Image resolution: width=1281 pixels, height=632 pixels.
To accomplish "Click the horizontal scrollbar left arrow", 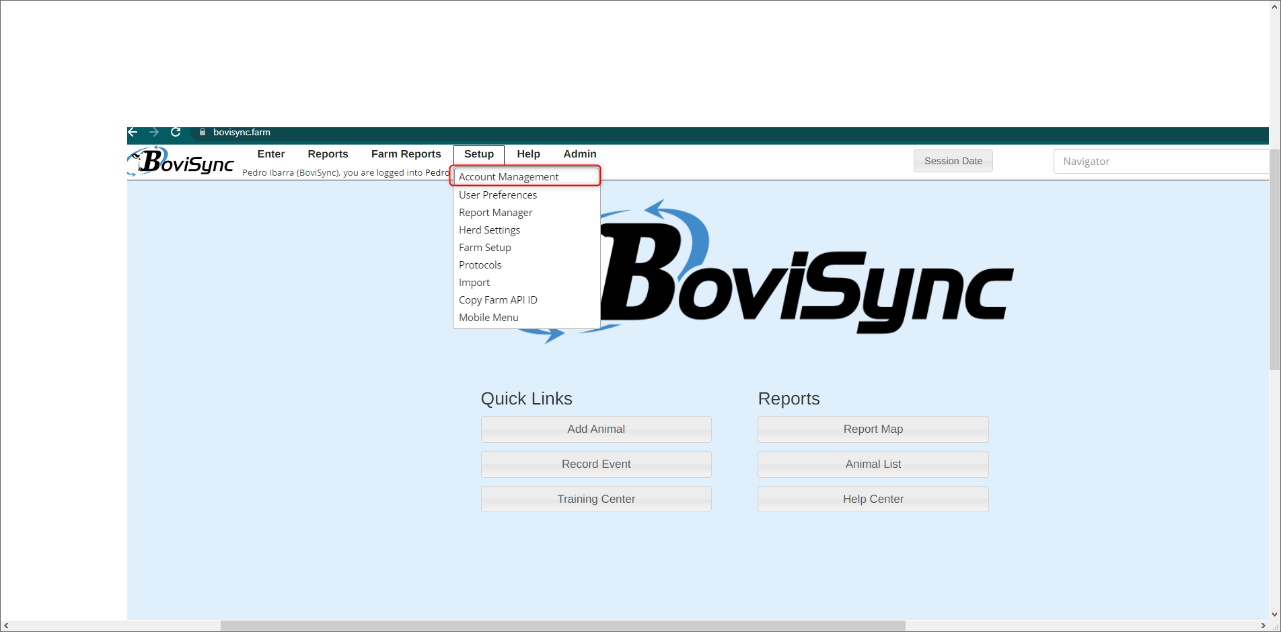I will 6,626.
